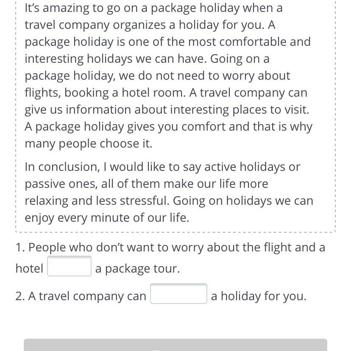Click the sentence 'many people choose it.'
This screenshot has width=351, height=351.
coord(89,143)
